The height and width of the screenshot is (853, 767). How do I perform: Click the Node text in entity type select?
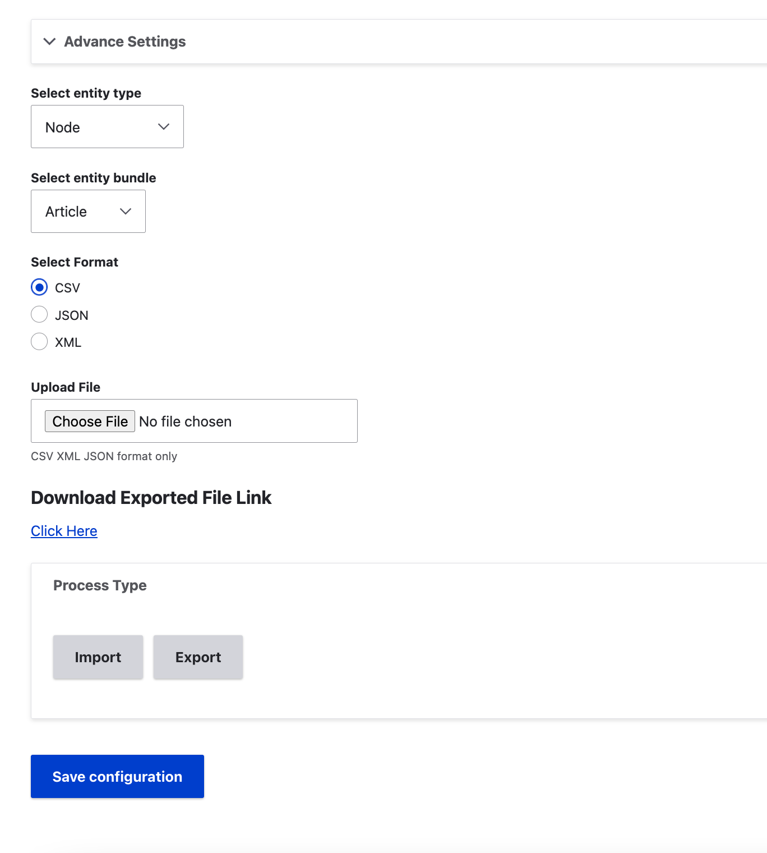point(63,127)
